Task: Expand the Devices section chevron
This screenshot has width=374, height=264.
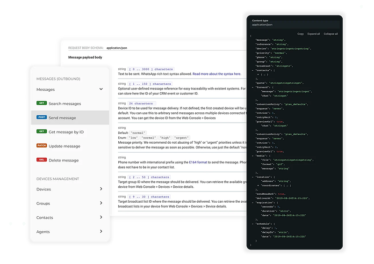Action: tap(101, 189)
